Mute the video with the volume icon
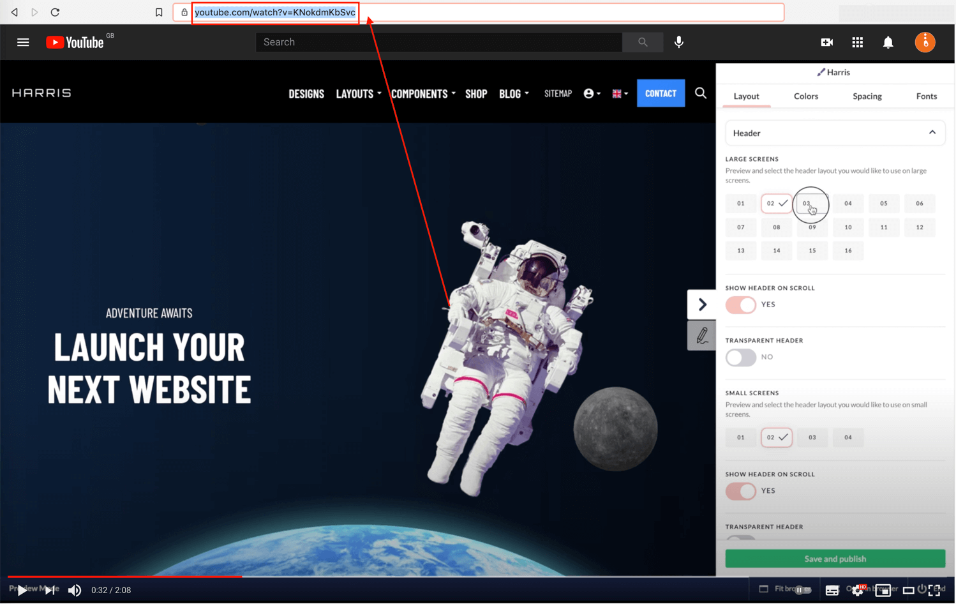Viewport: 956px width, 604px height. tap(75, 590)
